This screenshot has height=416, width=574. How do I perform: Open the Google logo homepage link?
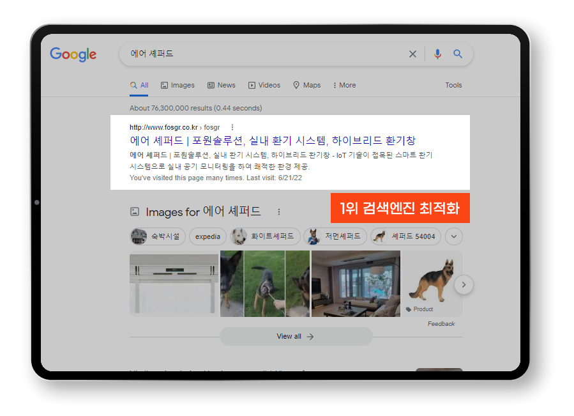point(73,54)
